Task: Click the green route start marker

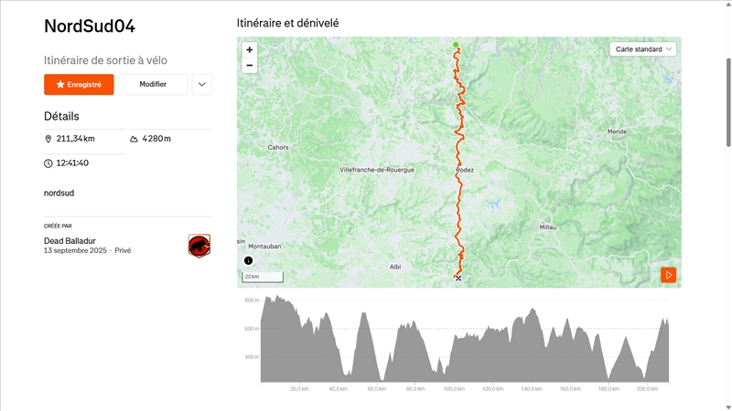Action: pos(456,44)
